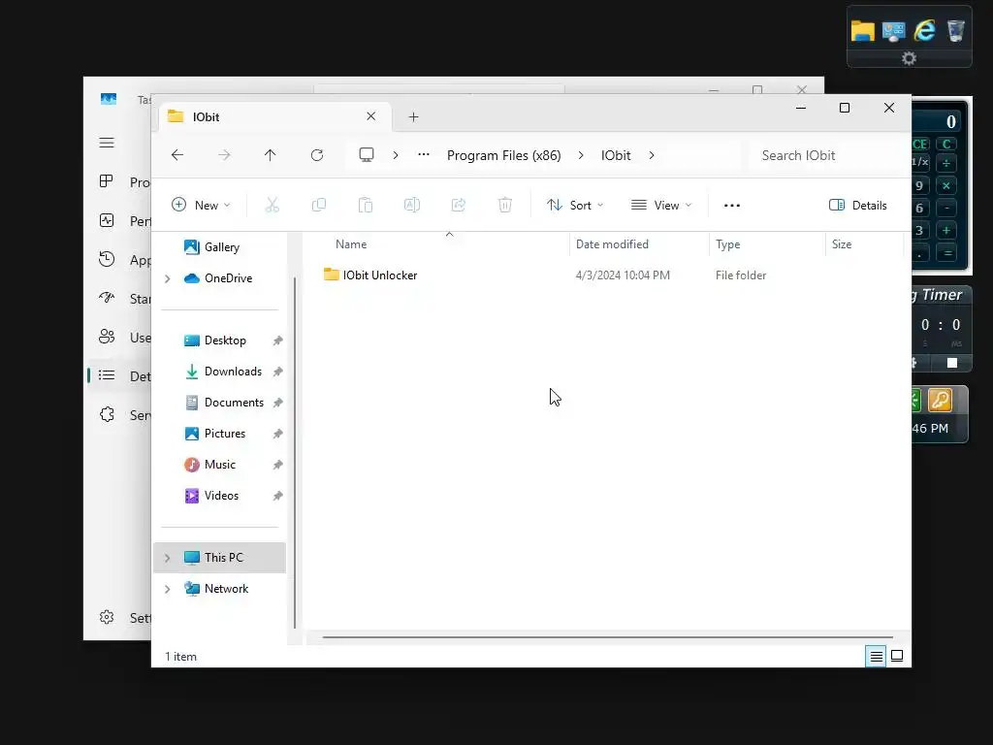Screen dimensions: 993x745
Task: Open Internet Explorer gadget icon
Action: pyautogui.click(x=924, y=30)
